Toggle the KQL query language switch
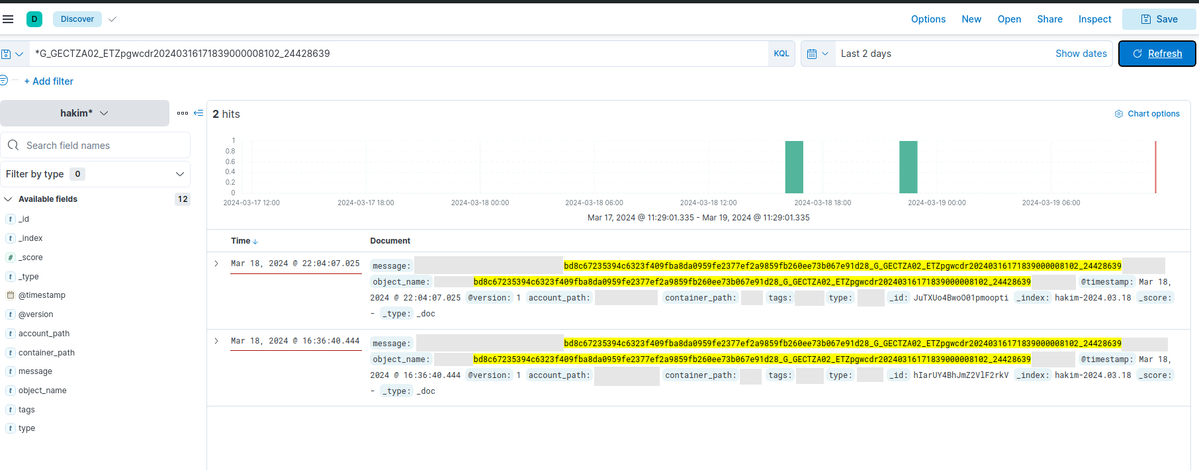Screen dimensions: 1199x470 coord(781,54)
